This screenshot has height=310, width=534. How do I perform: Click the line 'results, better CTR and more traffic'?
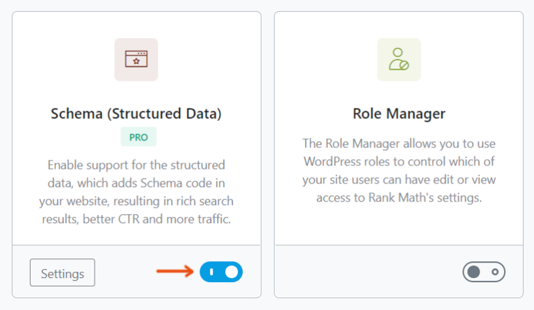point(136,220)
